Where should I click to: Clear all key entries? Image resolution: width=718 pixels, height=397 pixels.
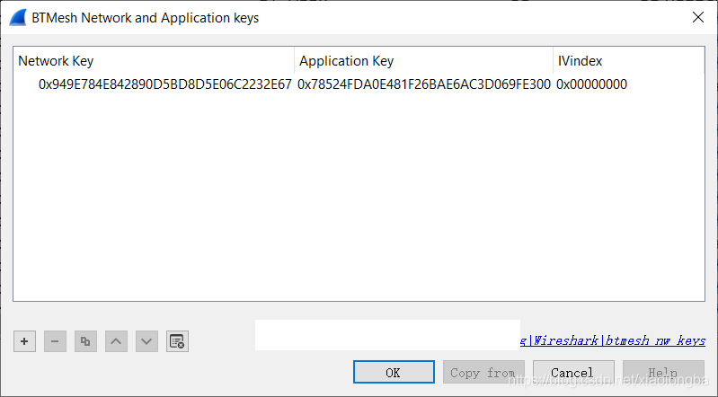tap(177, 341)
